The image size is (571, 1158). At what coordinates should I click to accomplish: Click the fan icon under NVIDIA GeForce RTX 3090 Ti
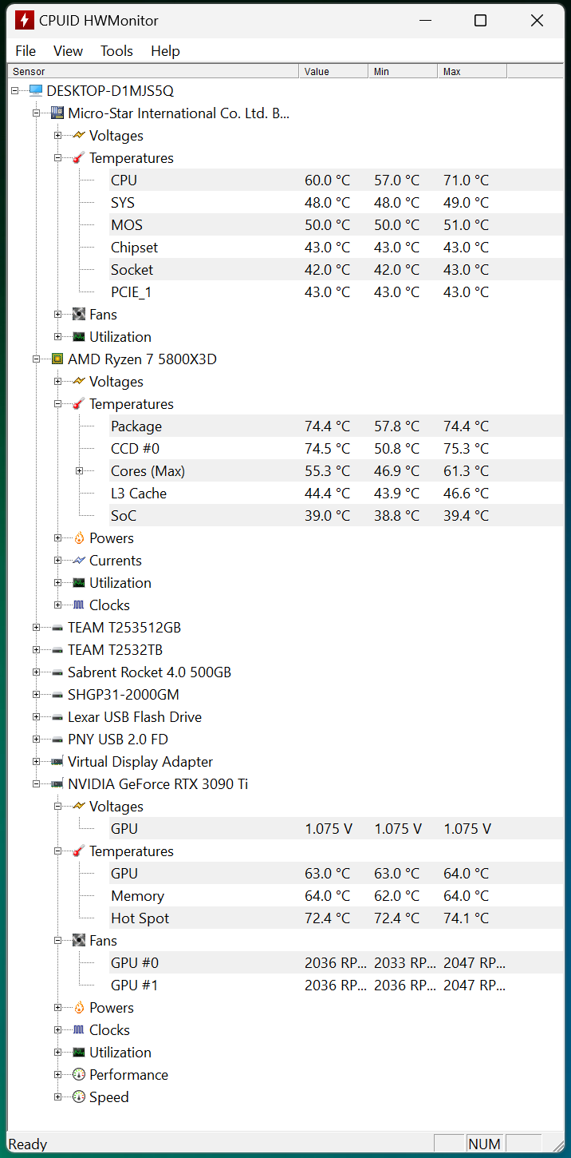(78, 941)
